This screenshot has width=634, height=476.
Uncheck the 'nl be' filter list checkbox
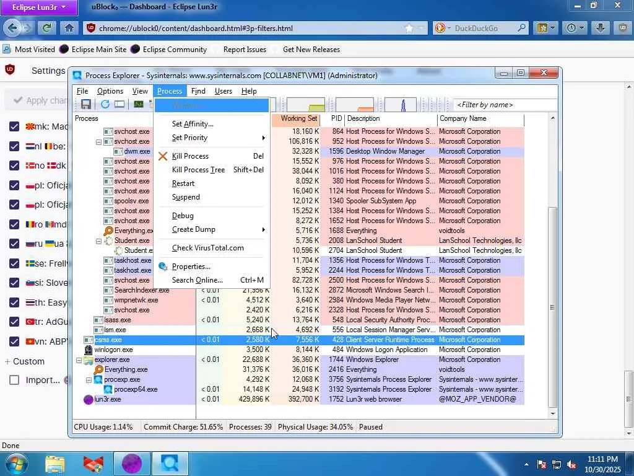[x=14, y=146]
